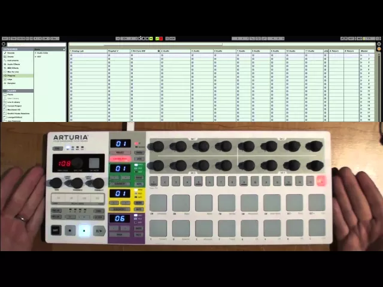
Task: Click the transport Stop button
Action: click(144, 38)
